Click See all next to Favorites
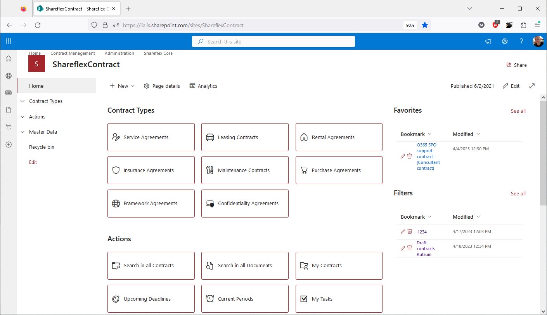 [518, 111]
